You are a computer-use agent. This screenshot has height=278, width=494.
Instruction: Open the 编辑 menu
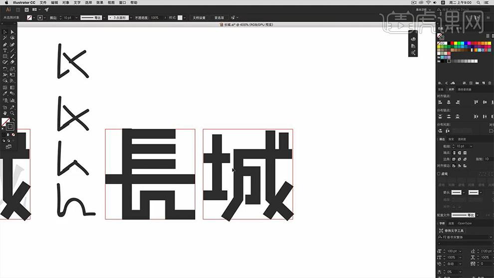[54, 2]
